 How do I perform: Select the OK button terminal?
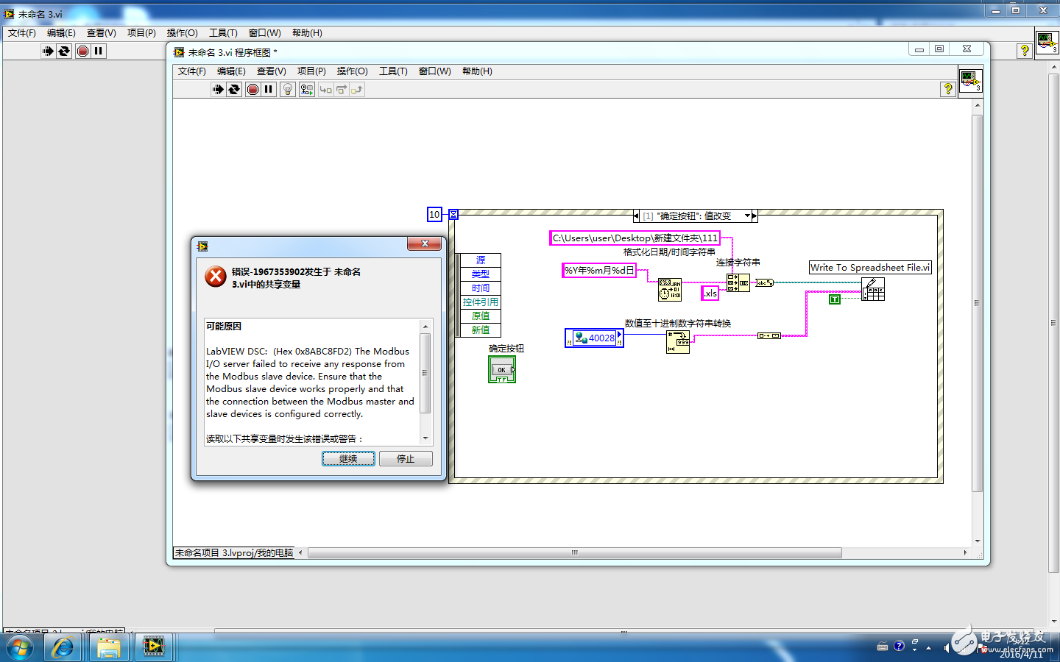coord(502,369)
